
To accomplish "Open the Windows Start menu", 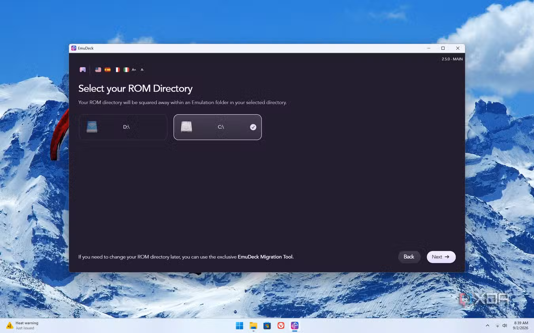I will coord(239,326).
